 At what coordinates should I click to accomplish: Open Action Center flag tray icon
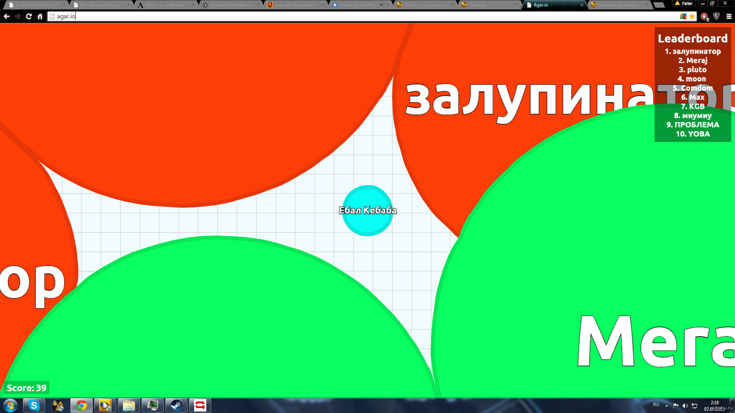[x=676, y=406]
